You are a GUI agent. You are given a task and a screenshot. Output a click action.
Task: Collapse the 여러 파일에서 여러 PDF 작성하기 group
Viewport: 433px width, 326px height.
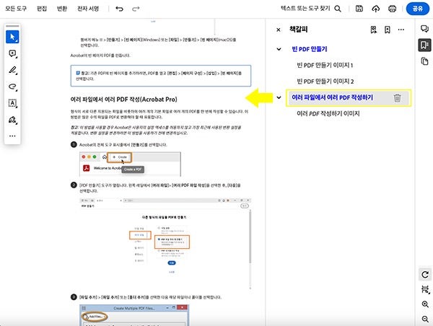point(279,97)
